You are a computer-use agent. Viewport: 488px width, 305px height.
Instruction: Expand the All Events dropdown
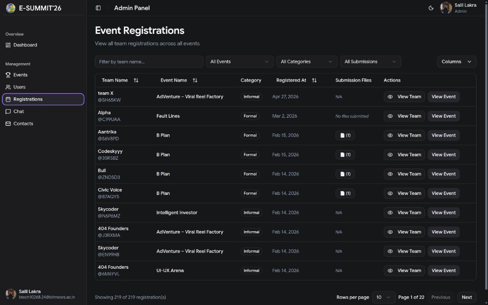coord(240,61)
